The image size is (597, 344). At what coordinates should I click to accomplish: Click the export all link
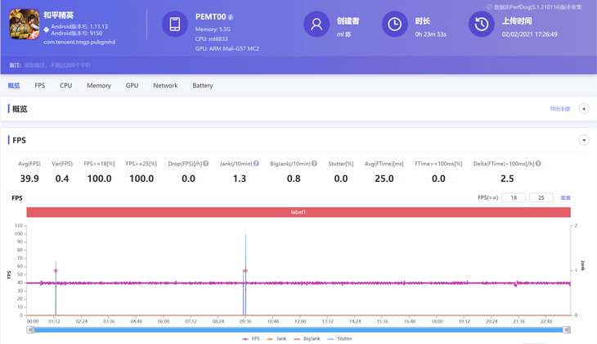pos(559,109)
